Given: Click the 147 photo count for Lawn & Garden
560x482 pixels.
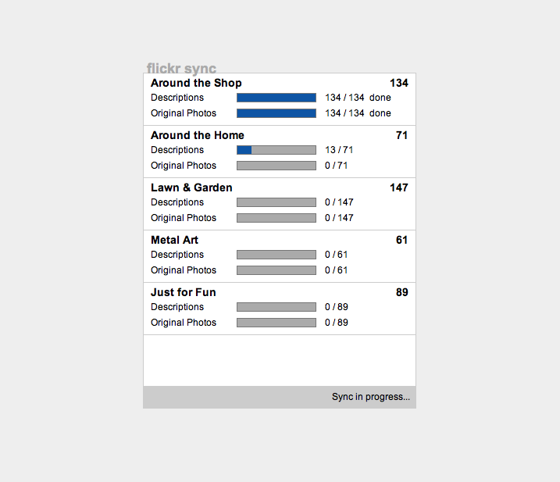Looking at the screenshot, I should click(399, 187).
